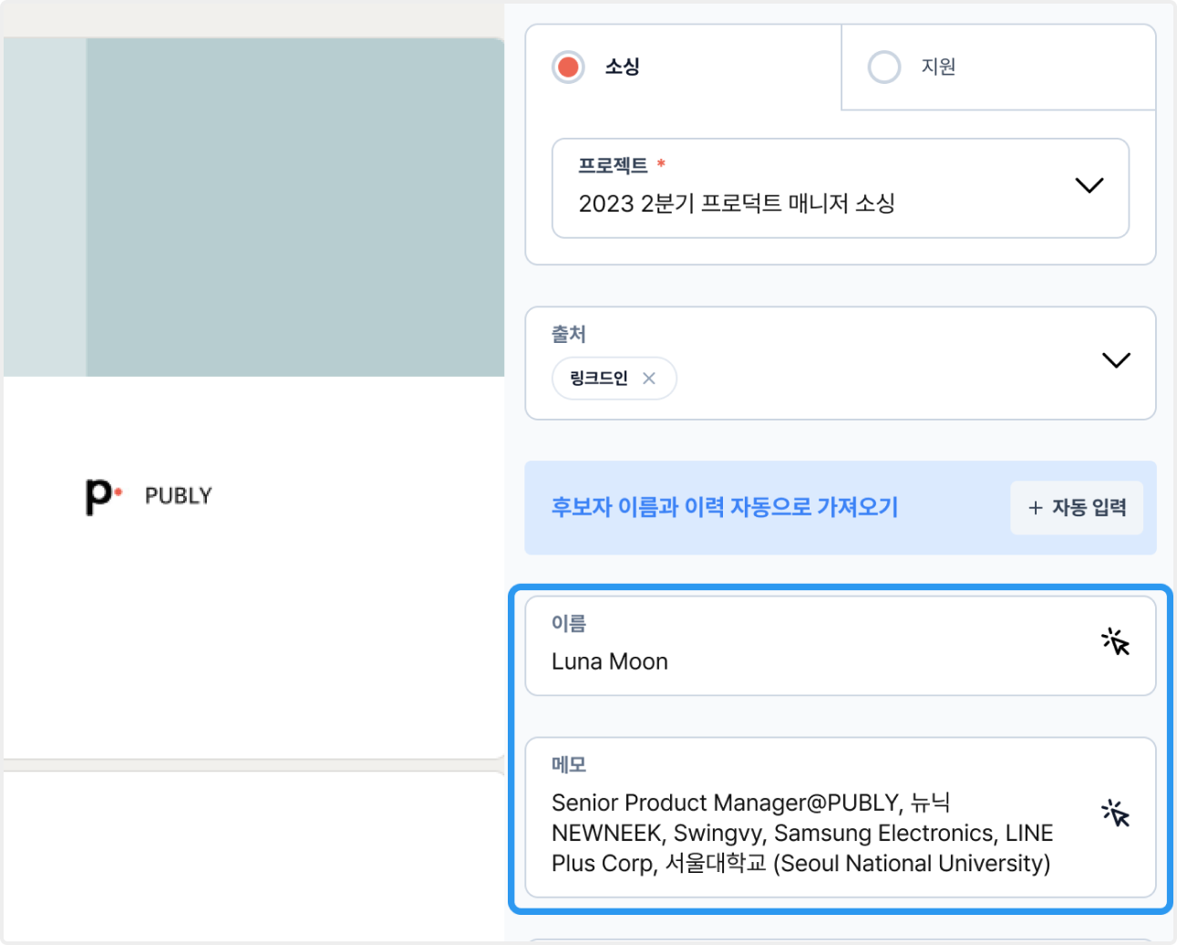Click the teal profile banner image
1177x945 pixels.
pyautogui.click(x=253, y=207)
